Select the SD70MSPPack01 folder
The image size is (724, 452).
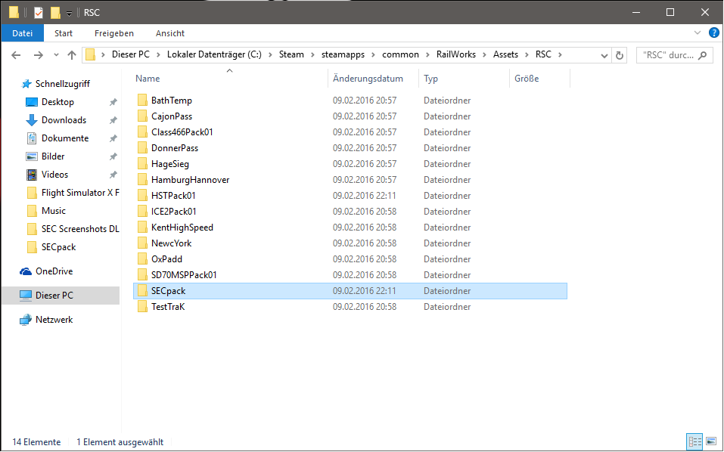coord(184,275)
